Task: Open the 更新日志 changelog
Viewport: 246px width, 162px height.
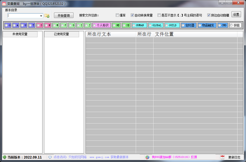Action: tap(234, 157)
